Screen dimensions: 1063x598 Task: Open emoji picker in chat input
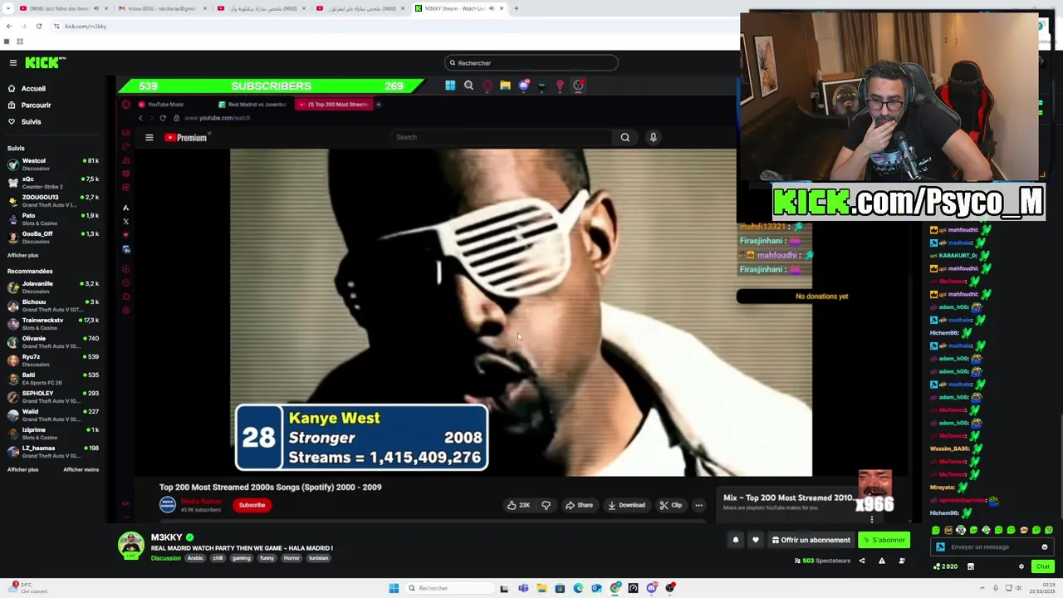coord(1045,547)
